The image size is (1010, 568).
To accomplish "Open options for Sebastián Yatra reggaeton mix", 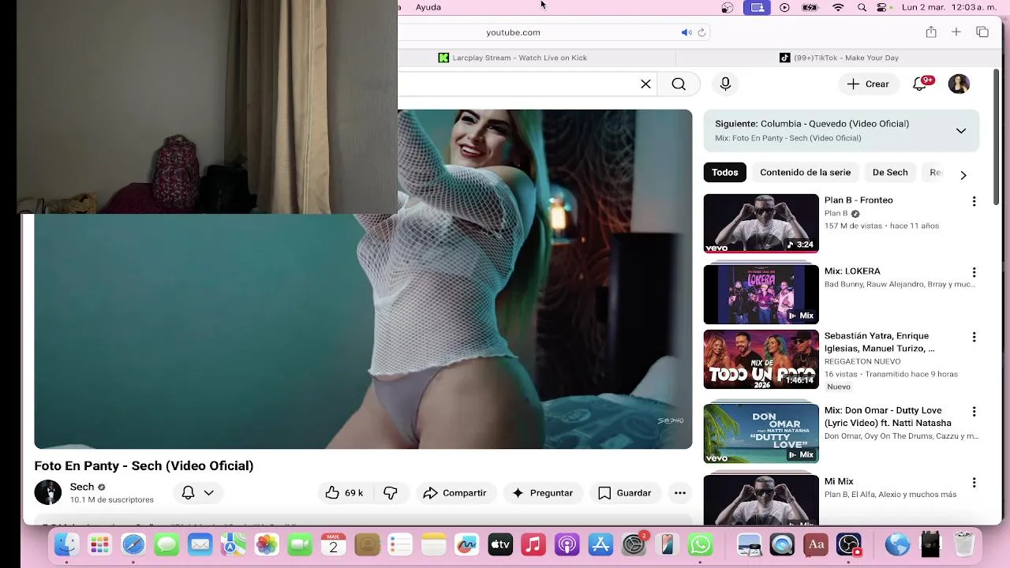I will (974, 337).
